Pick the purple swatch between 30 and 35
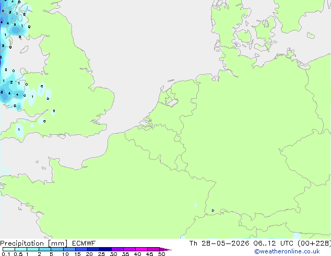 pos(117,249)
